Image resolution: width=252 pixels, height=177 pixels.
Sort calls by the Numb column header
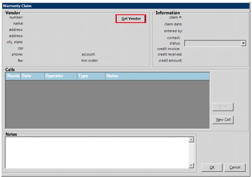[x=13, y=76]
